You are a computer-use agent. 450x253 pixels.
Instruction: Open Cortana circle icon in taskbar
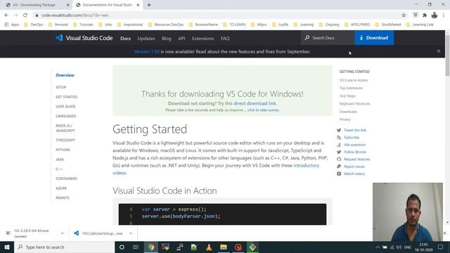(122, 247)
